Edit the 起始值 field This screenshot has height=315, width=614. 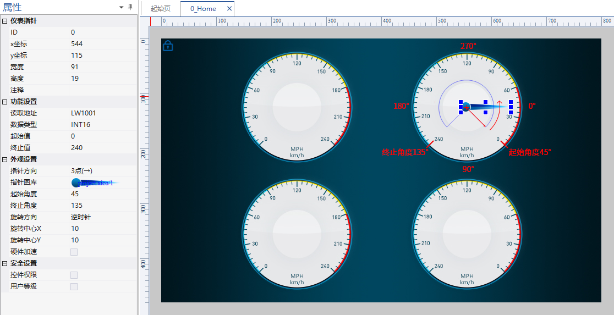pyautogui.click(x=103, y=136)
